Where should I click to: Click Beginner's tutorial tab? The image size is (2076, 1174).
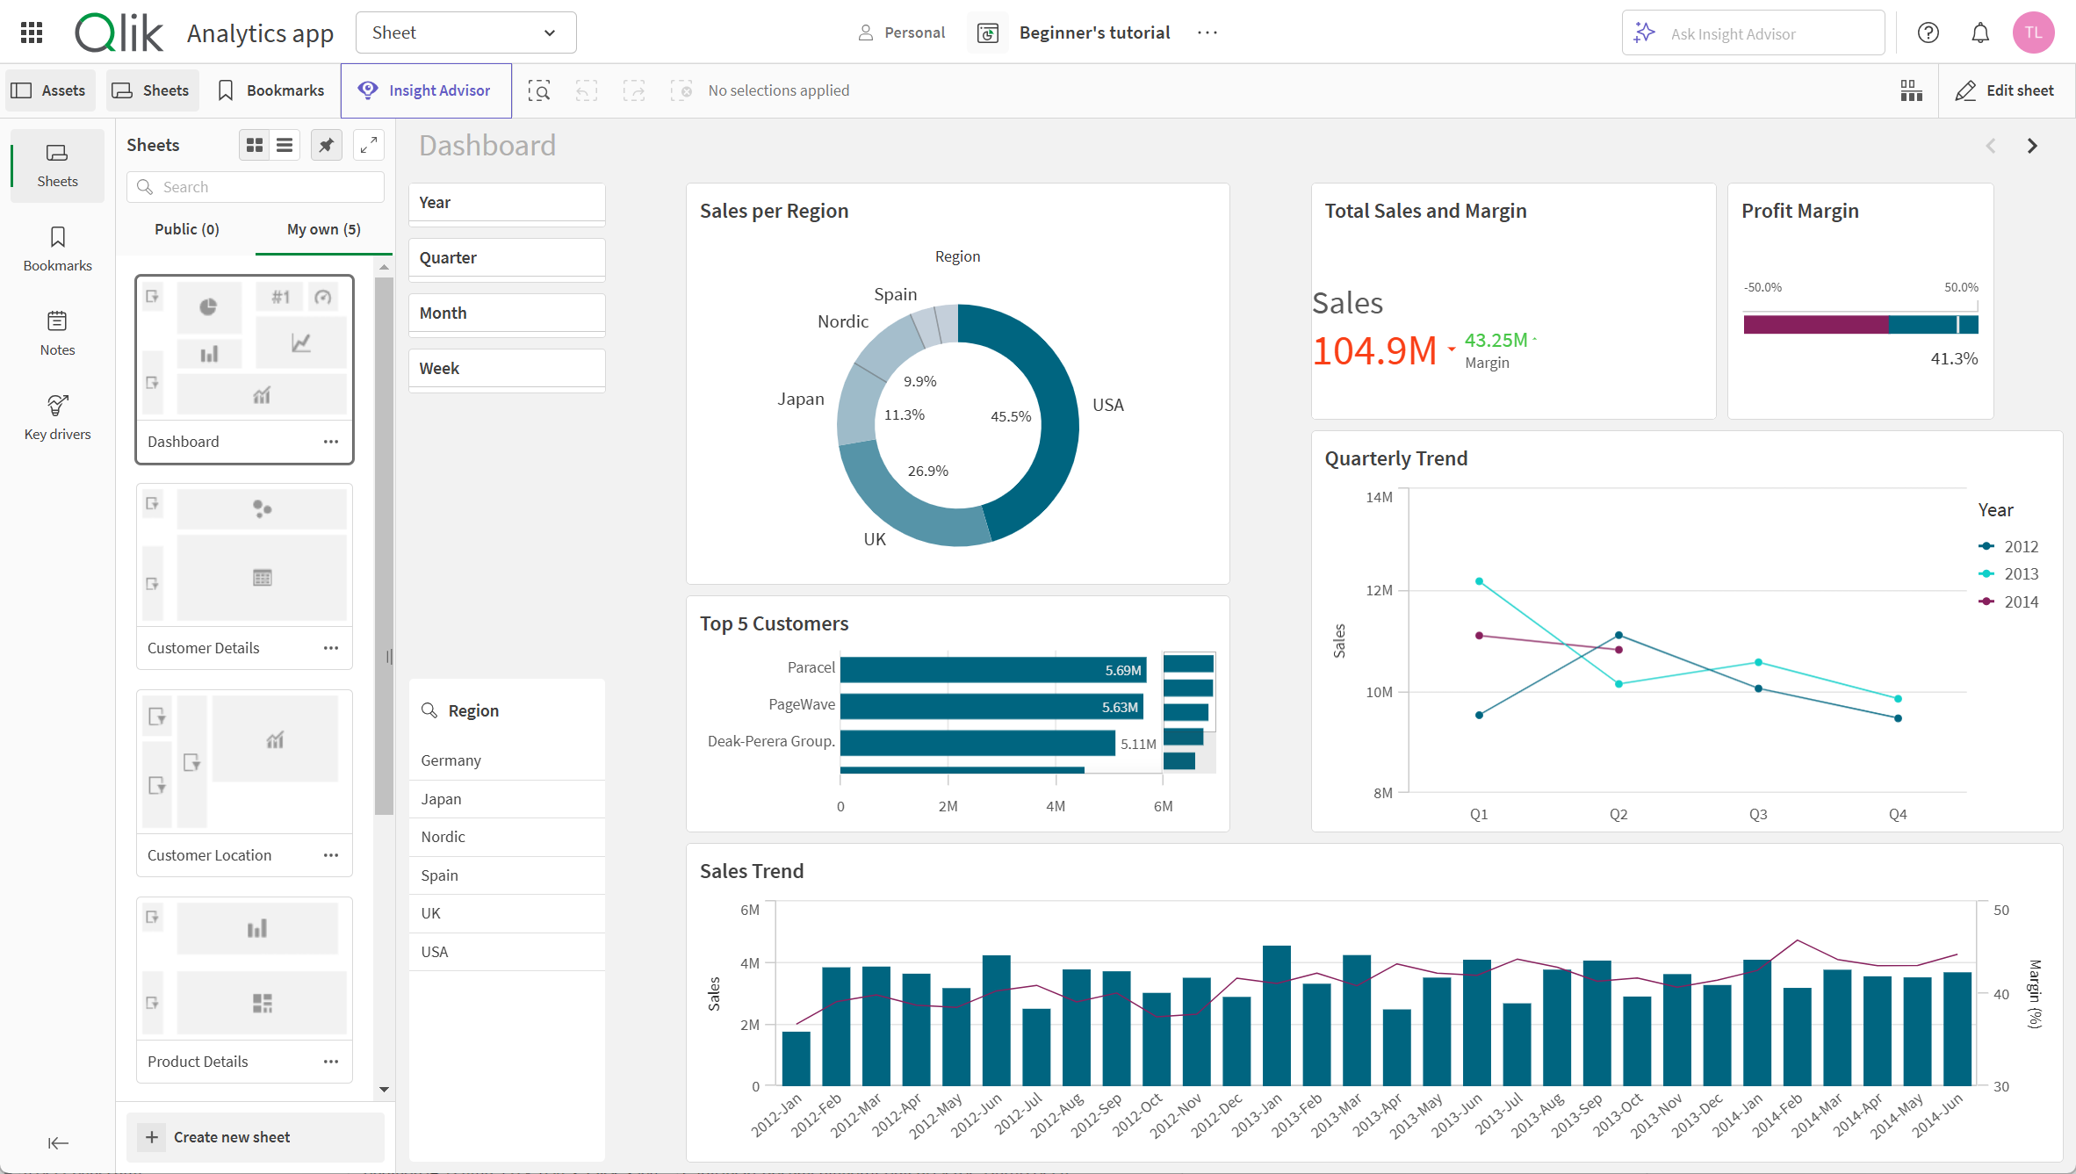(x=1098, y=32)
